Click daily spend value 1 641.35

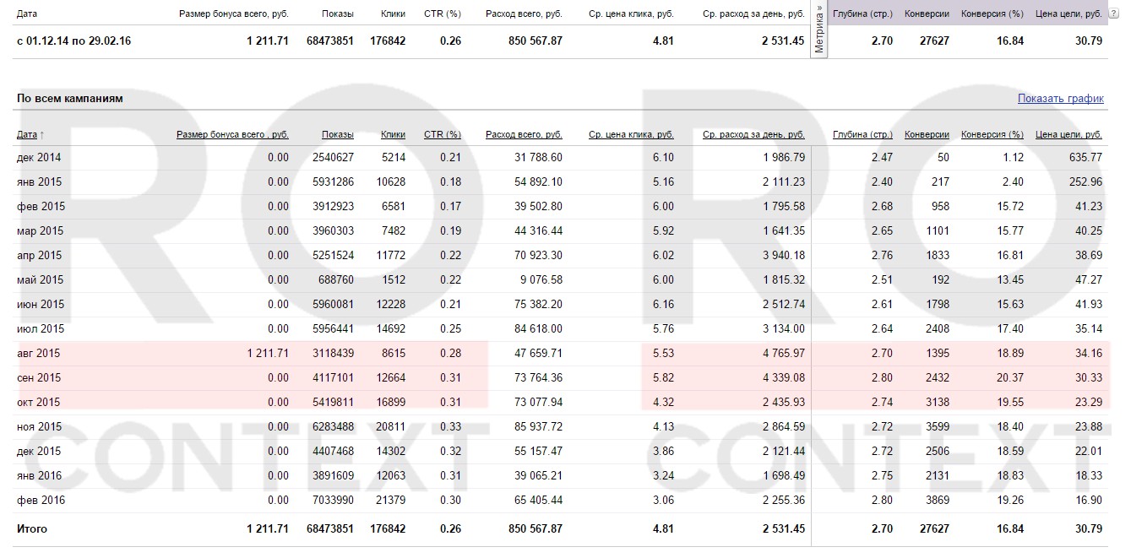[784, 230]
